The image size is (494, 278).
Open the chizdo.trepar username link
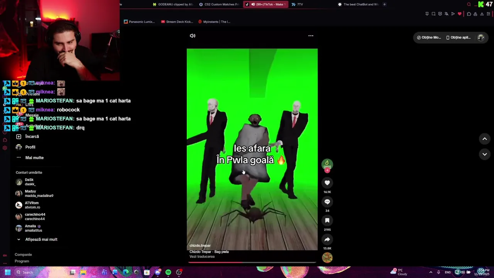tap(200, 246)
